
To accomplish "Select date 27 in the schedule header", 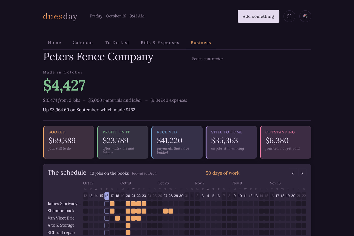I will 165,196.
